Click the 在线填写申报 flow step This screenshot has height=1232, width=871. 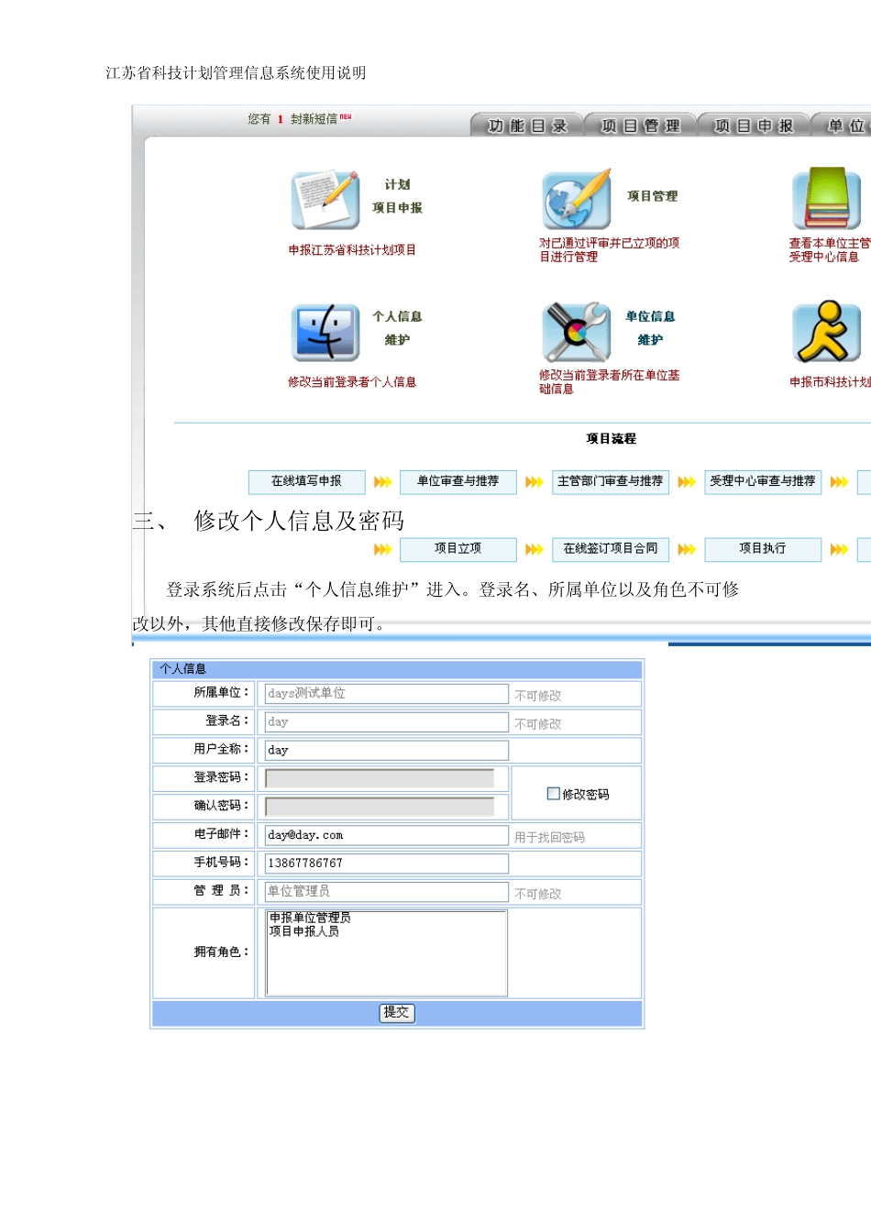pyautogui.click(x=306, y=481)
